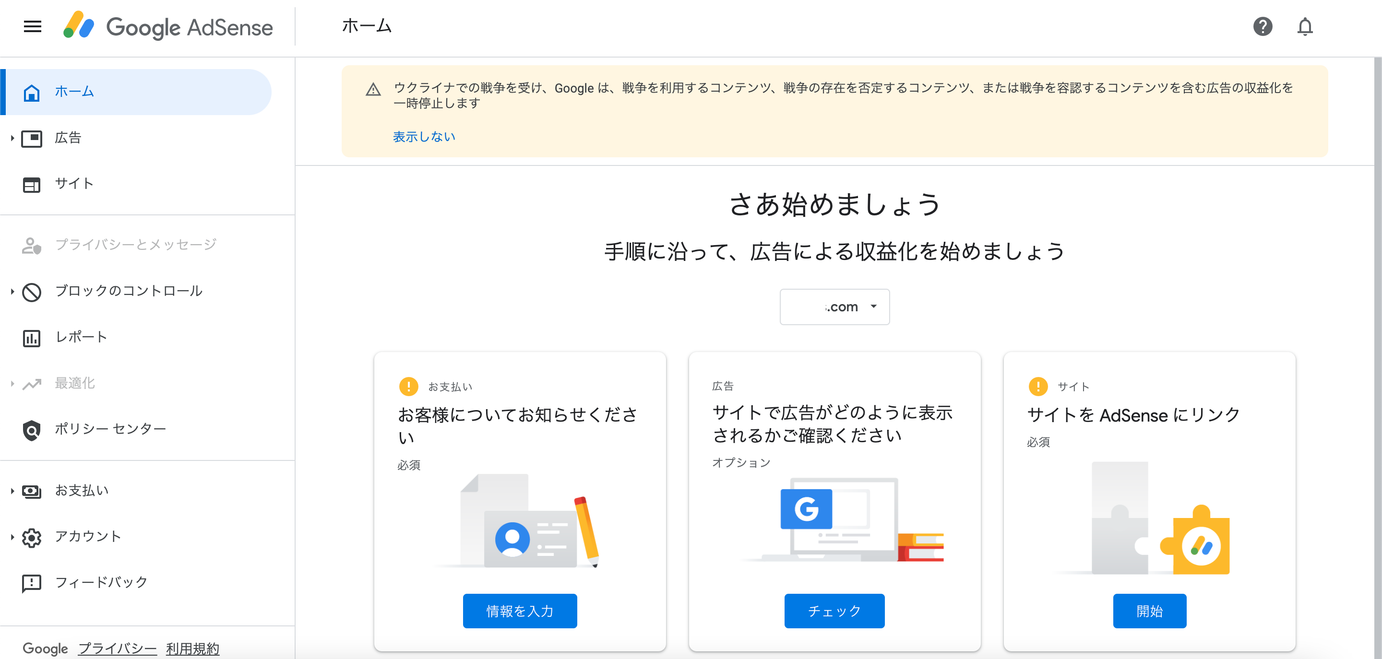Screen dimensions: 1382x659
Task: Click the ホーム house icon in sidebar
Action: (x=32, y=92)
